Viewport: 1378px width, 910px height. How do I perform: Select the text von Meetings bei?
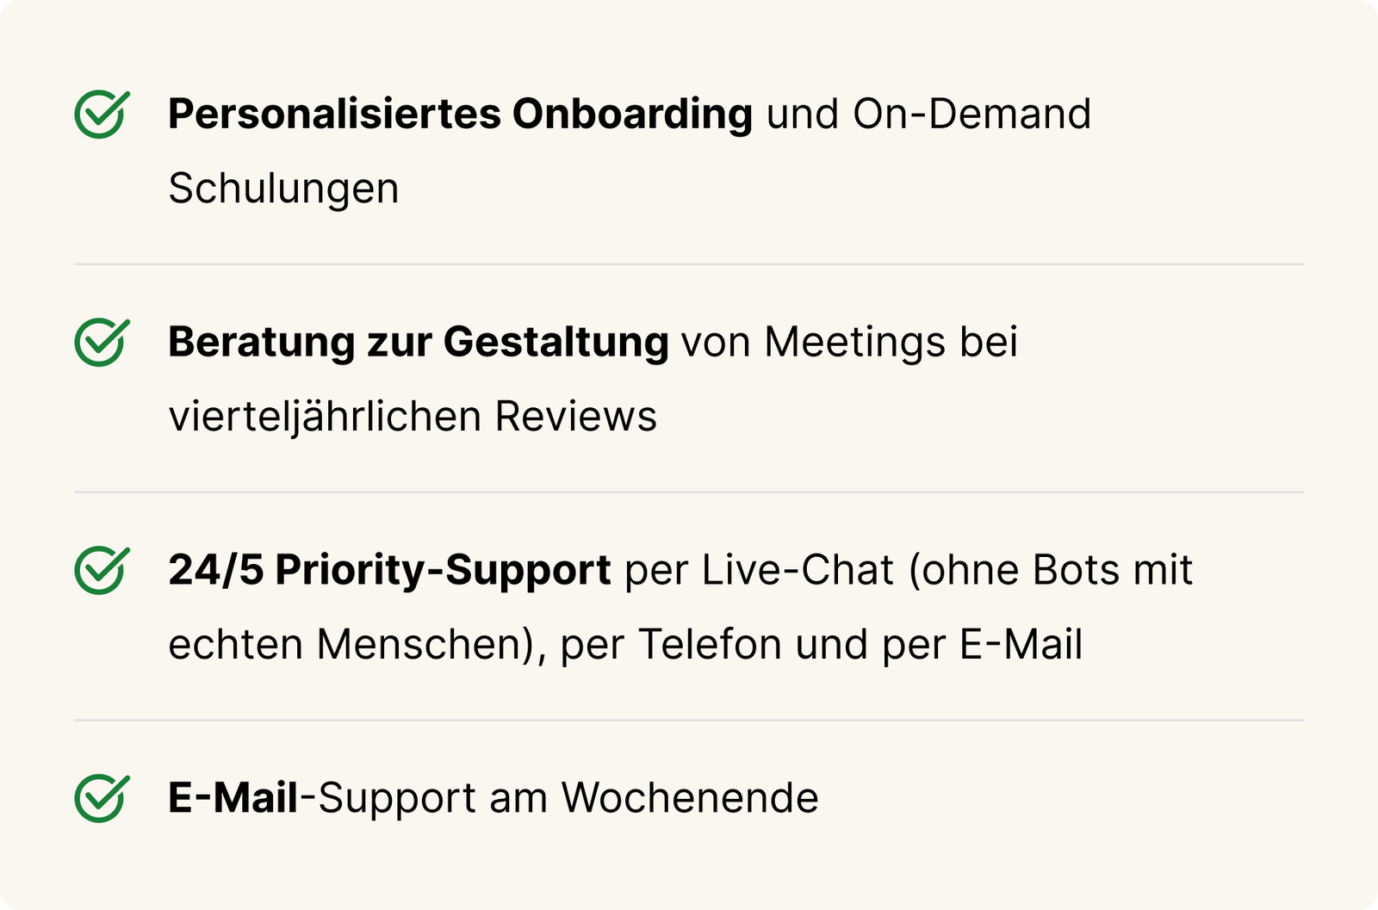[849, 343]
